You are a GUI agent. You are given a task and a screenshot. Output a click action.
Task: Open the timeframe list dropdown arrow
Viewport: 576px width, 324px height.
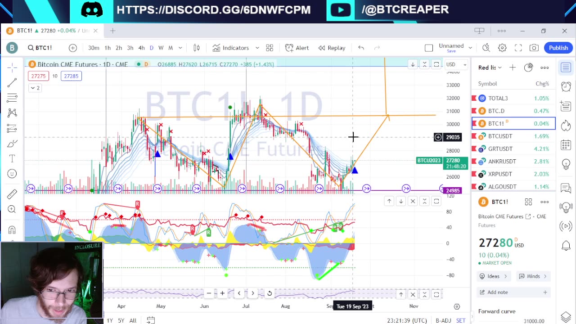pos(180,48)
